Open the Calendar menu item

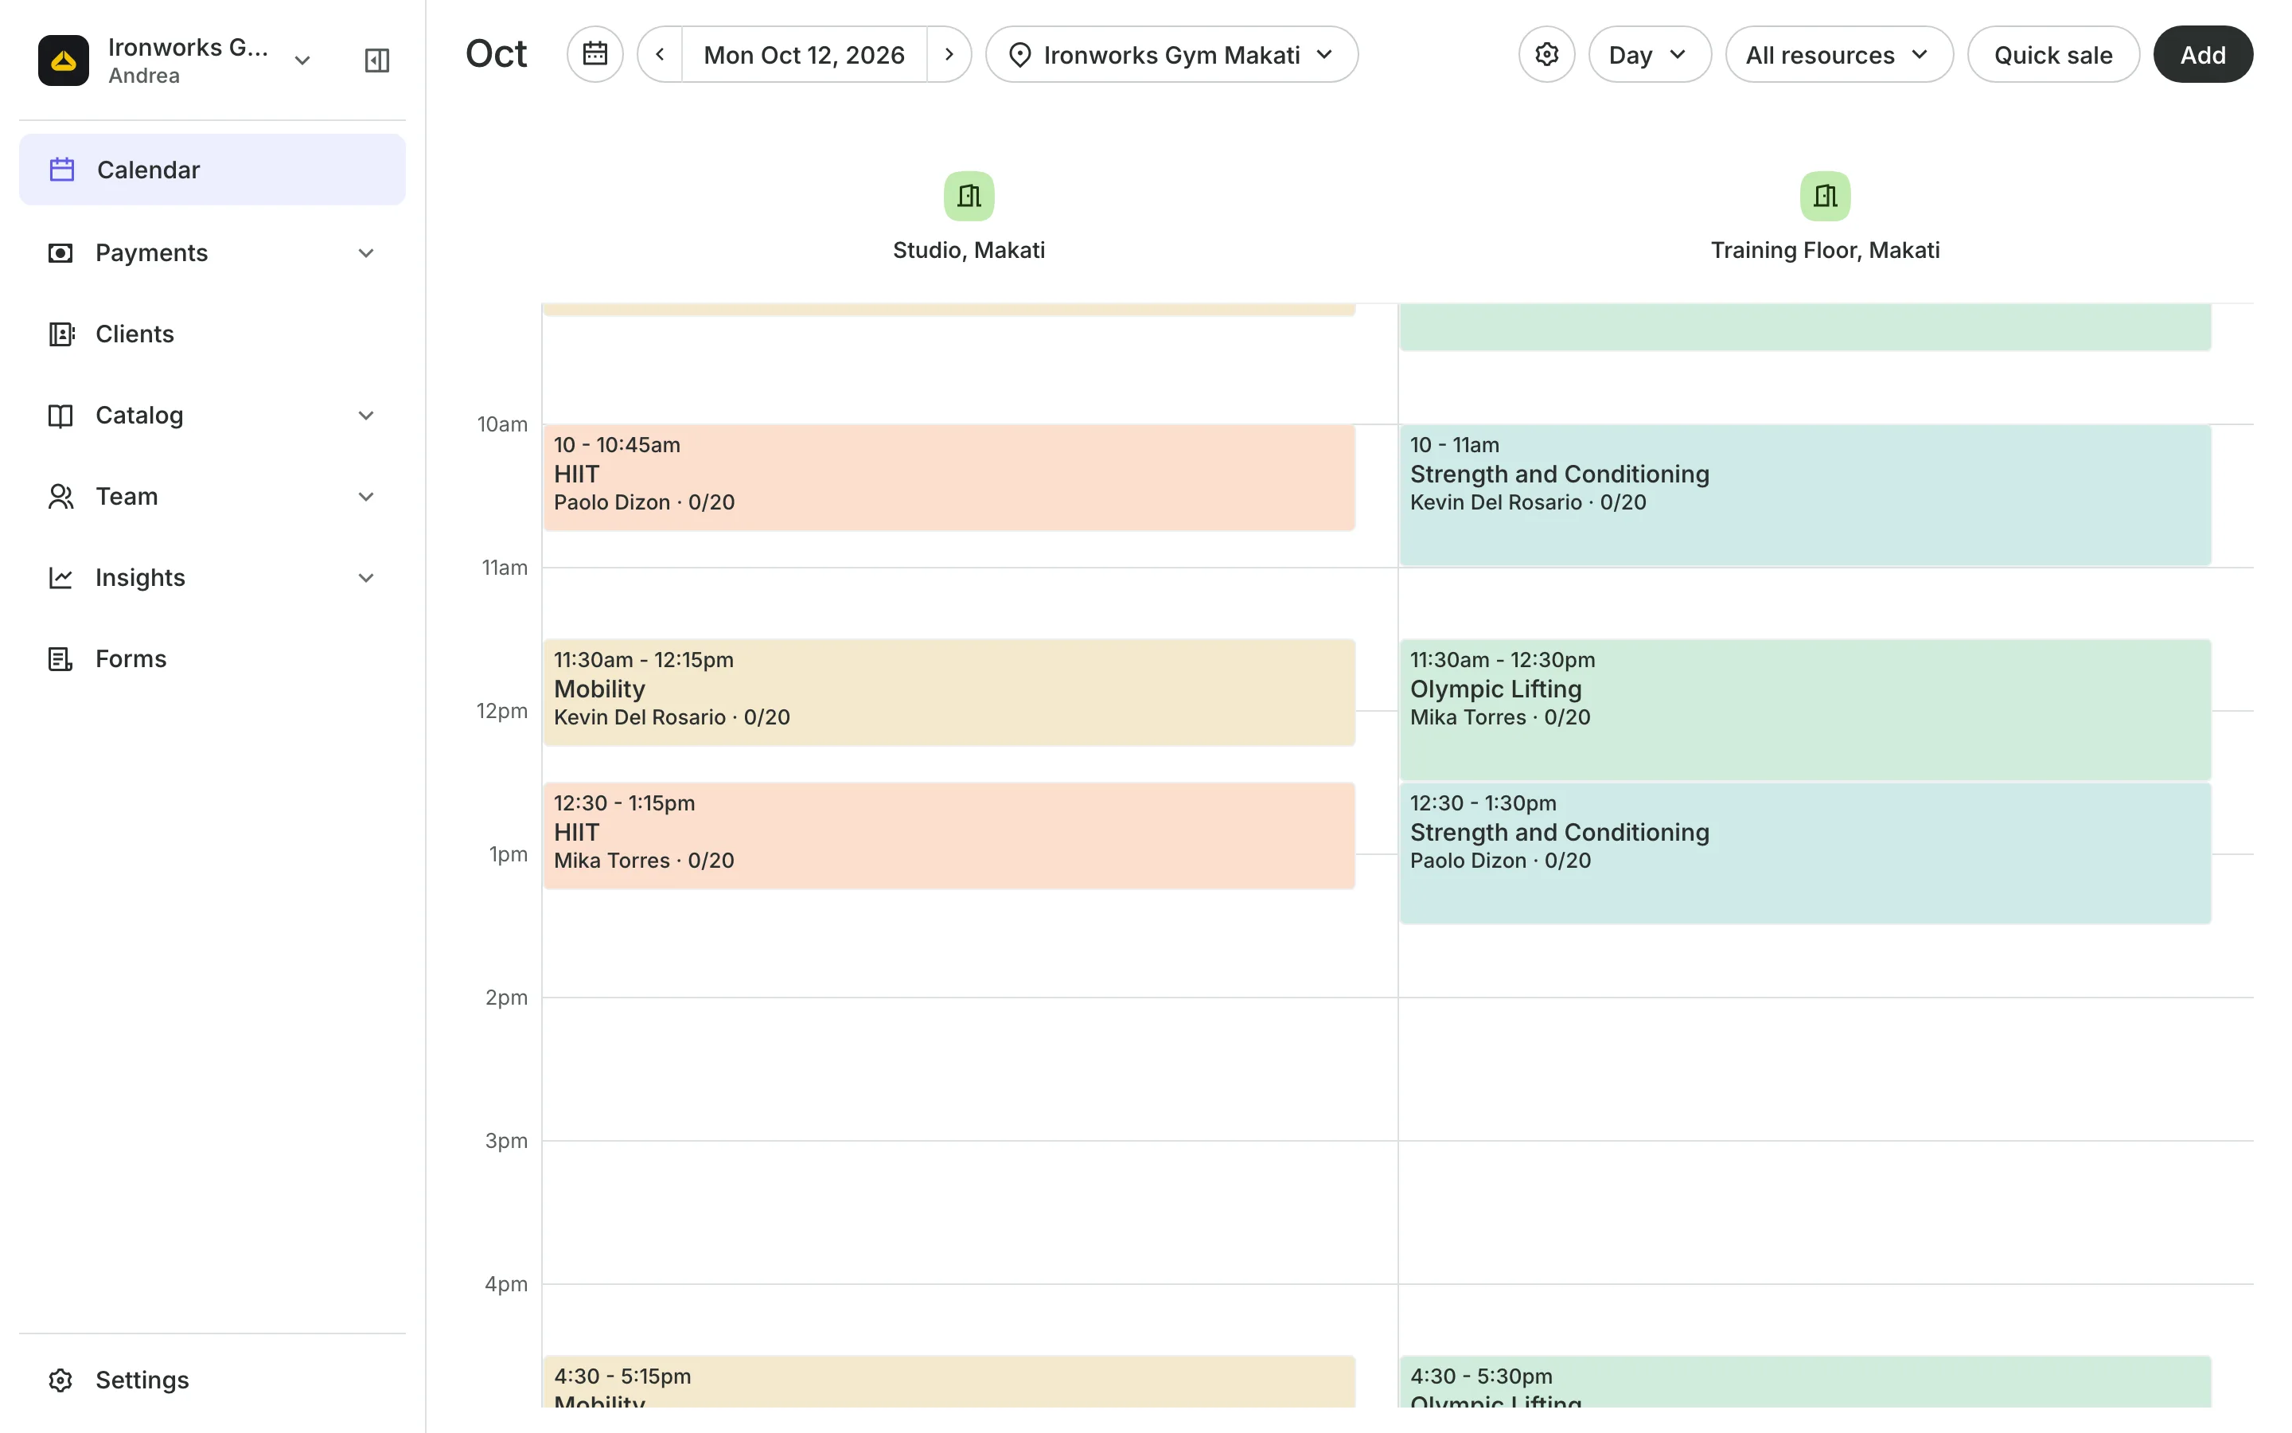212,170
